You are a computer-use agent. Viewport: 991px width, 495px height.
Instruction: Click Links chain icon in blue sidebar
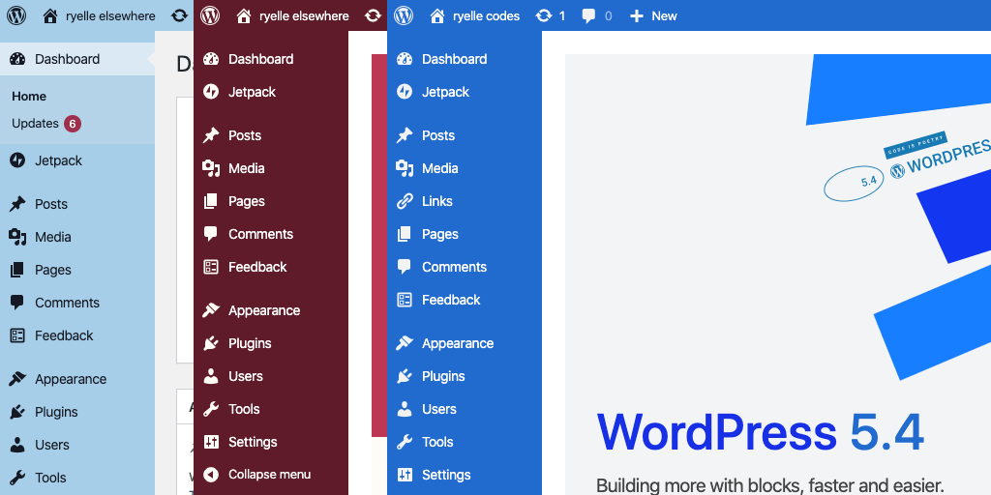(x=405, y=201)
